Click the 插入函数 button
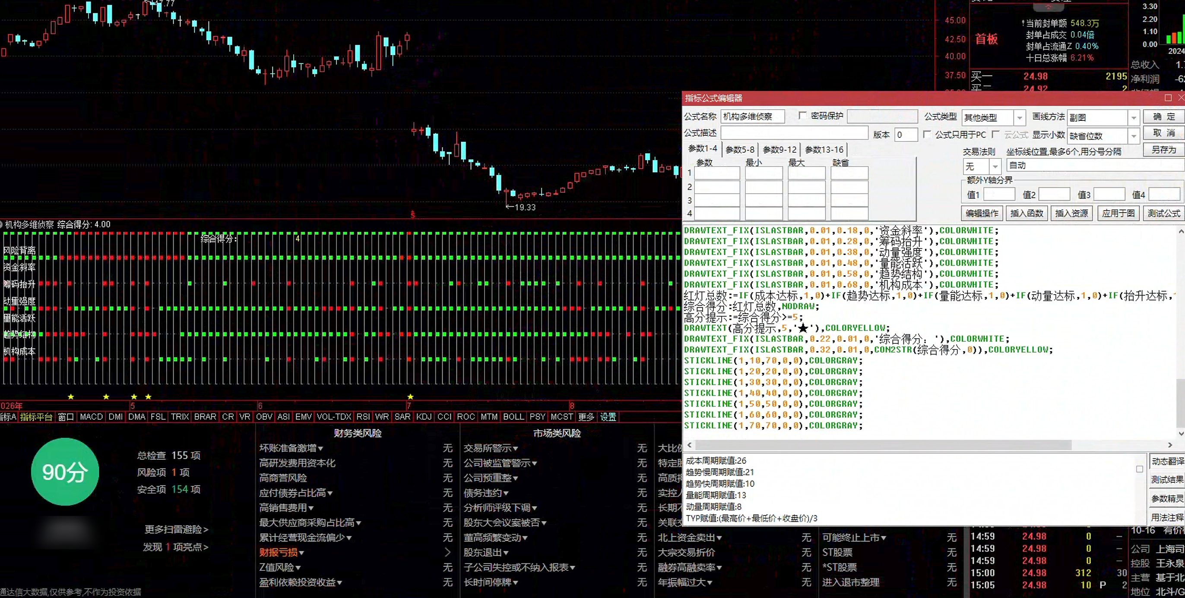The width and height of the screenshot is (1185, 598). click(1027, 213)
